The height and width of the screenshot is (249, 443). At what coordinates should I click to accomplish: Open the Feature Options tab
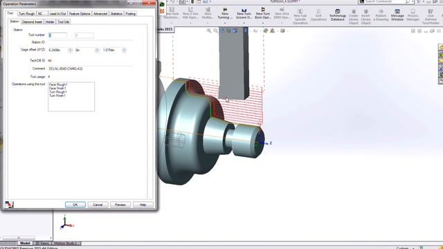point(80,14)
